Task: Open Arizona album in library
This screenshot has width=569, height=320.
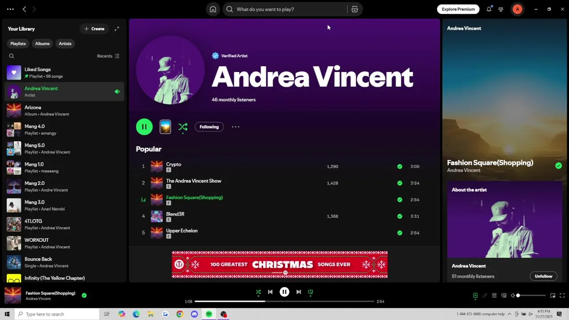Action: pyautogui.click(x=65, y=111)
